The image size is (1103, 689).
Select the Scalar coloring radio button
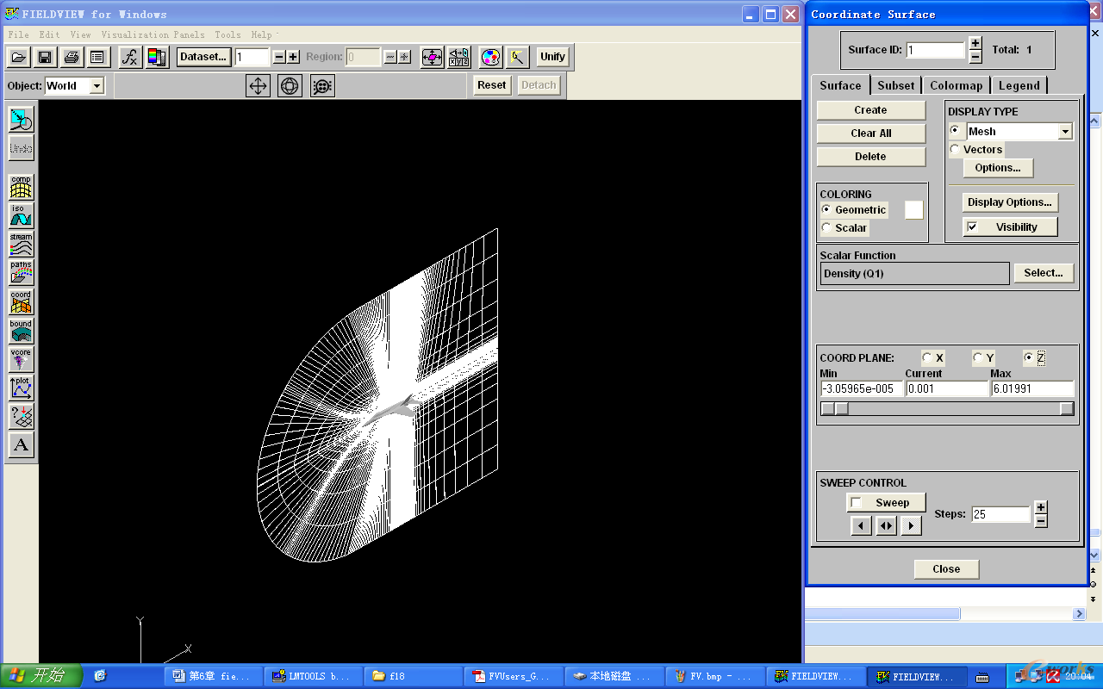(x=826, y=228)
